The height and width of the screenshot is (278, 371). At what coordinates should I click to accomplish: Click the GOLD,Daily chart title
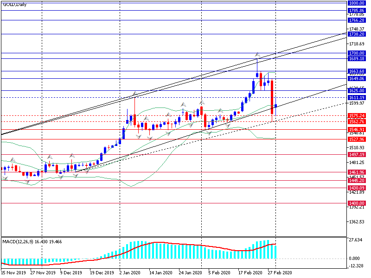coord(14,4)
